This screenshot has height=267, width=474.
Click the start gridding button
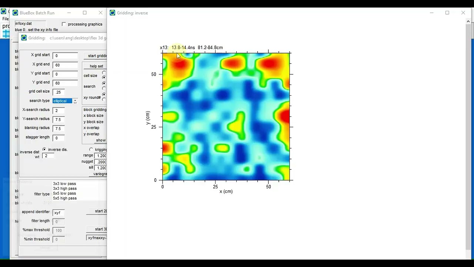tap(95, 56)
